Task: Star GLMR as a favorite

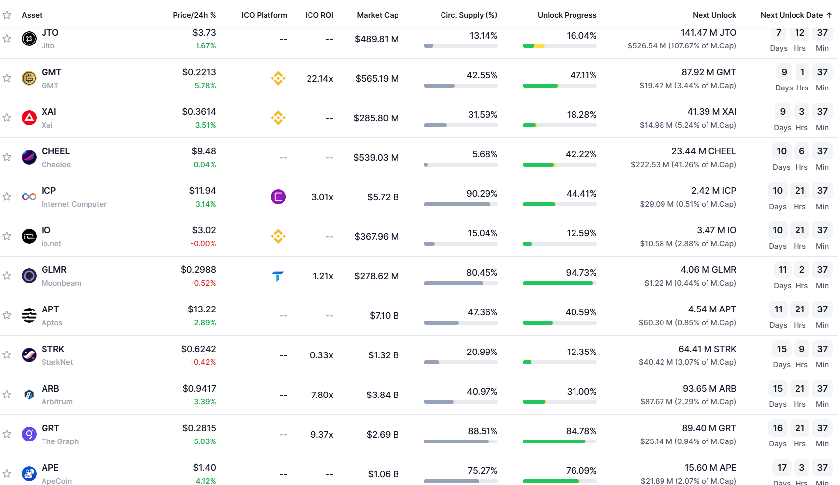Action: [x=7, y=275]
